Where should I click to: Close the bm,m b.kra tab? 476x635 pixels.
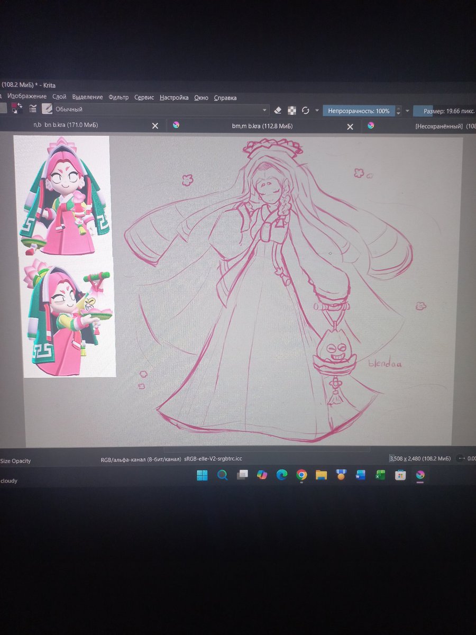[350, 126]
